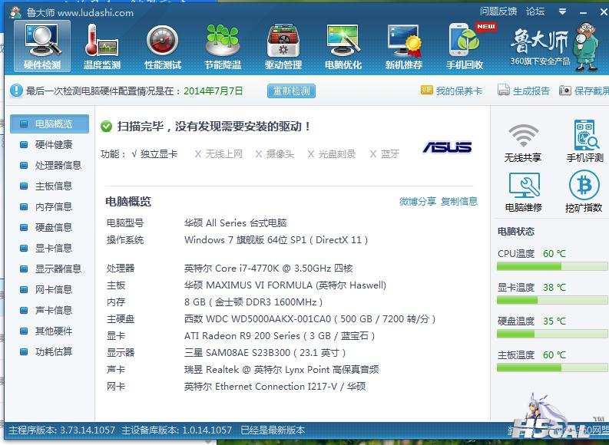Click the 主板温度 progress bar
This screenshot has height=445, width=609.
tap(552, 368)
